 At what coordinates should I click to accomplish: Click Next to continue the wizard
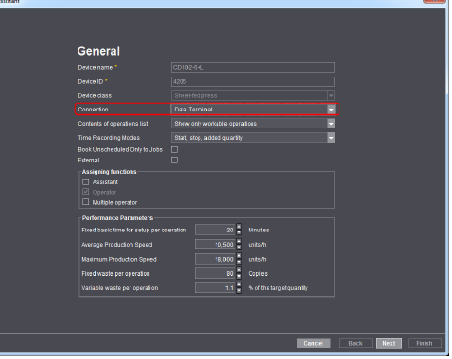(389, 343)
